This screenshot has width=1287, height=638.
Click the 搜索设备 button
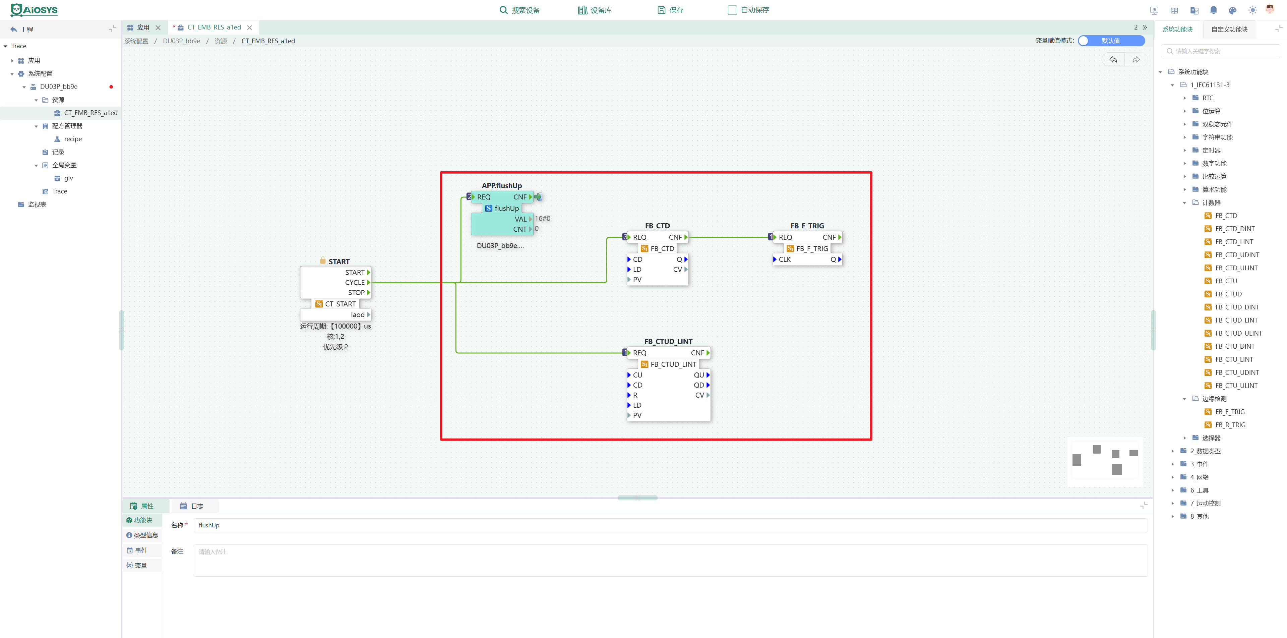[519, 10]
